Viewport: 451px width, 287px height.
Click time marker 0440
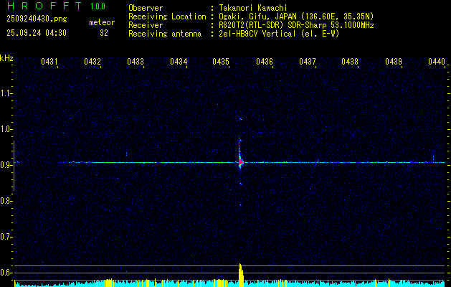(x=437, y=62)
